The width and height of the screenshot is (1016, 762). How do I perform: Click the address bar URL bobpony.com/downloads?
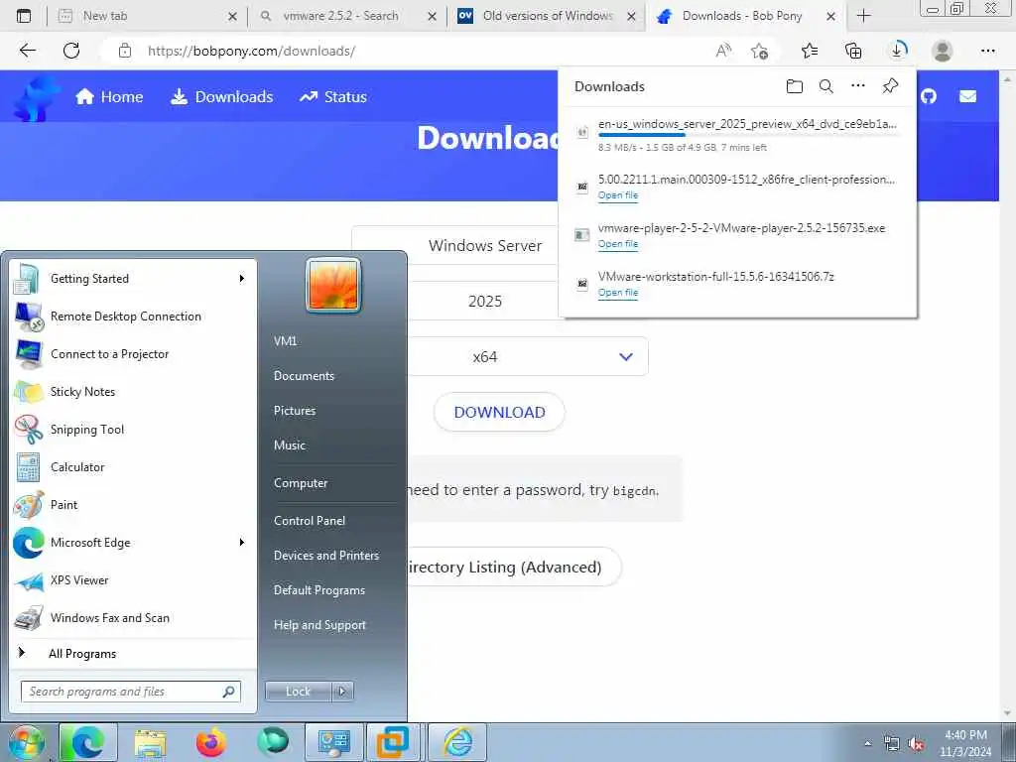(251, 51)
